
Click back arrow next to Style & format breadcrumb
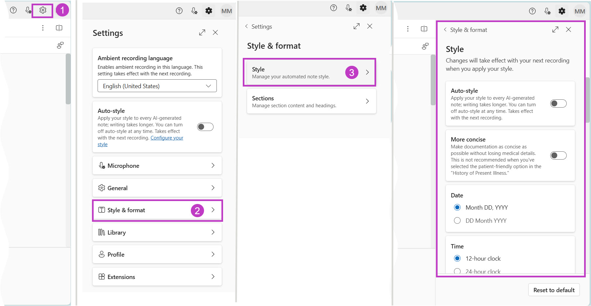445,30
